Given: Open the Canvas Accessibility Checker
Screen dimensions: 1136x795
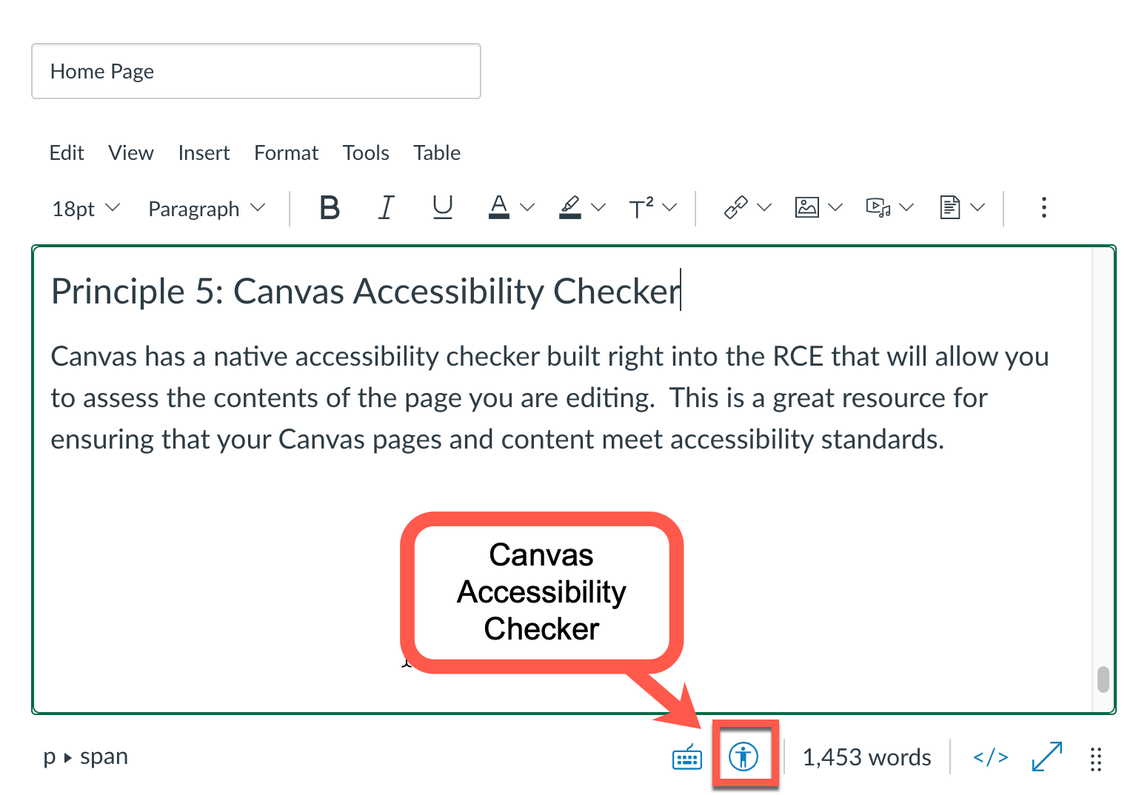Looking at the screenshot, I should pyautogui.click(x=744, y=757).
